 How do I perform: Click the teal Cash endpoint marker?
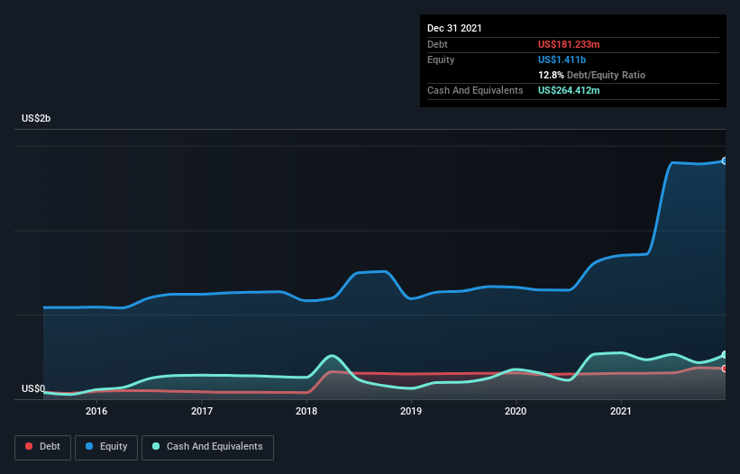click(725, 355)
